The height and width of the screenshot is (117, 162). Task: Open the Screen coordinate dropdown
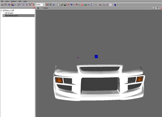click(x=44, y=5)
